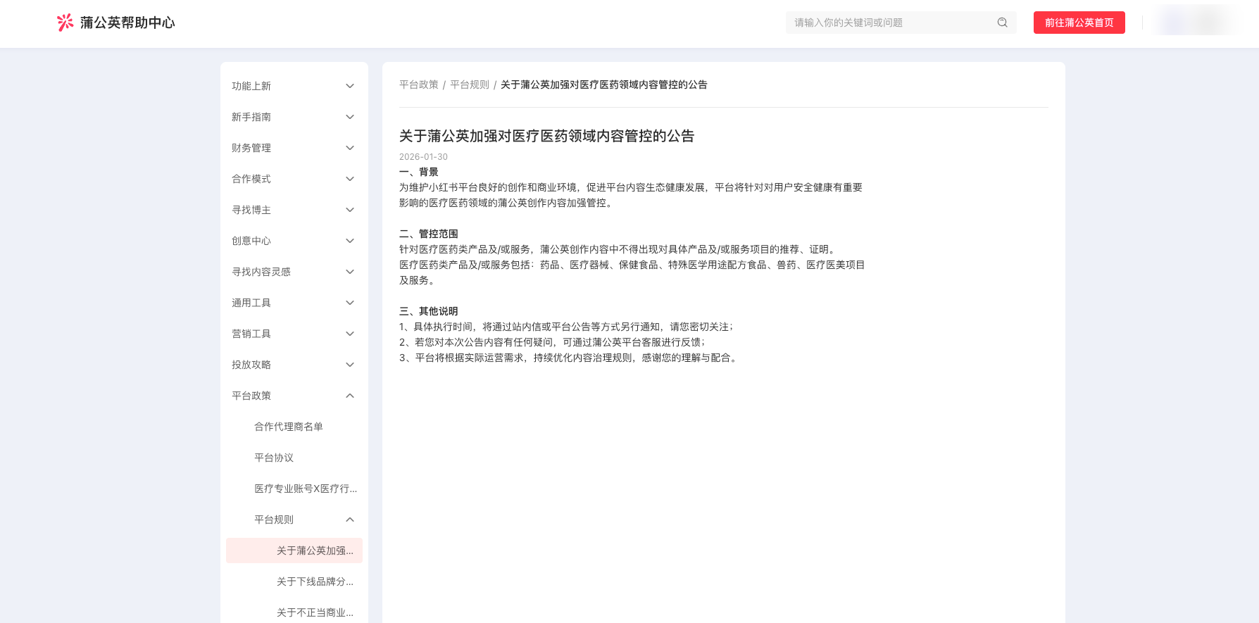
Task: Expand the 合作模式 chevron
Action: click(350, 179)
